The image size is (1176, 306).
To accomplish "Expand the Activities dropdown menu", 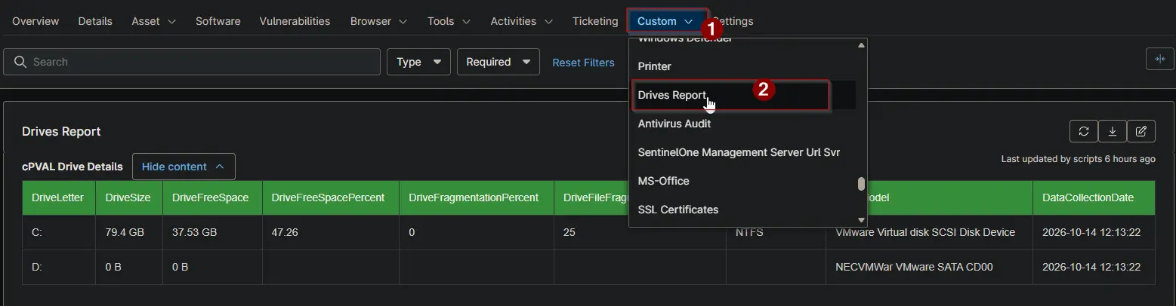I will [x=521, y=21].
